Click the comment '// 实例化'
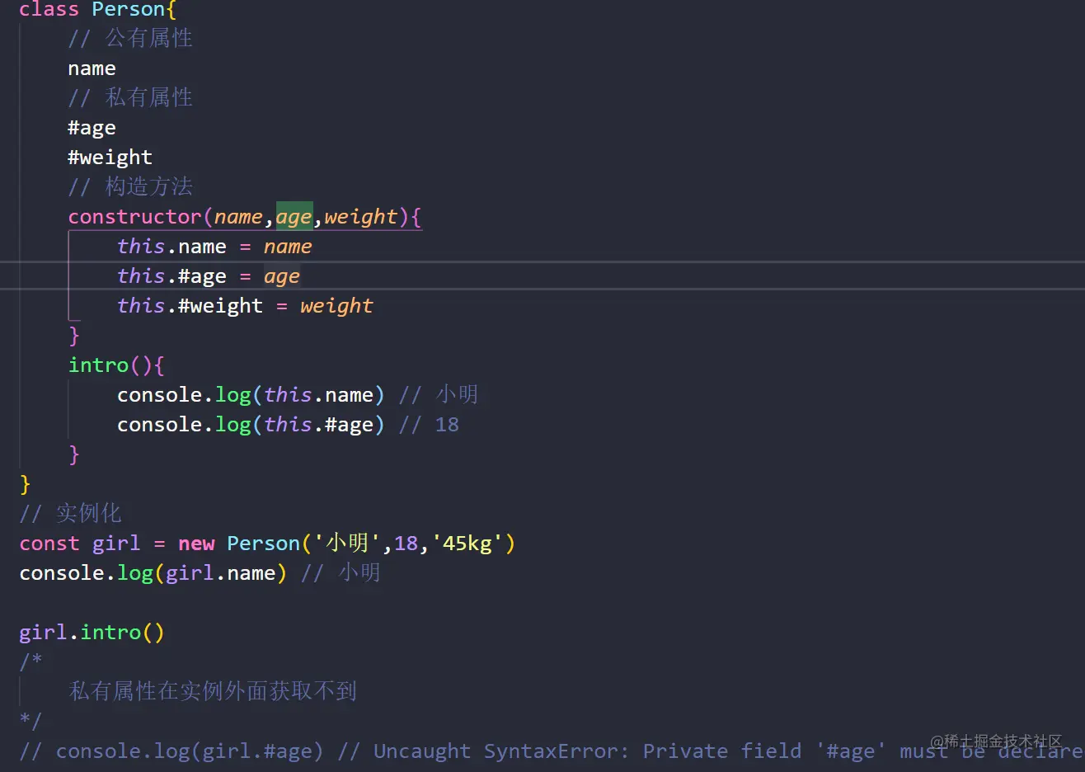 tap(70, 514)
